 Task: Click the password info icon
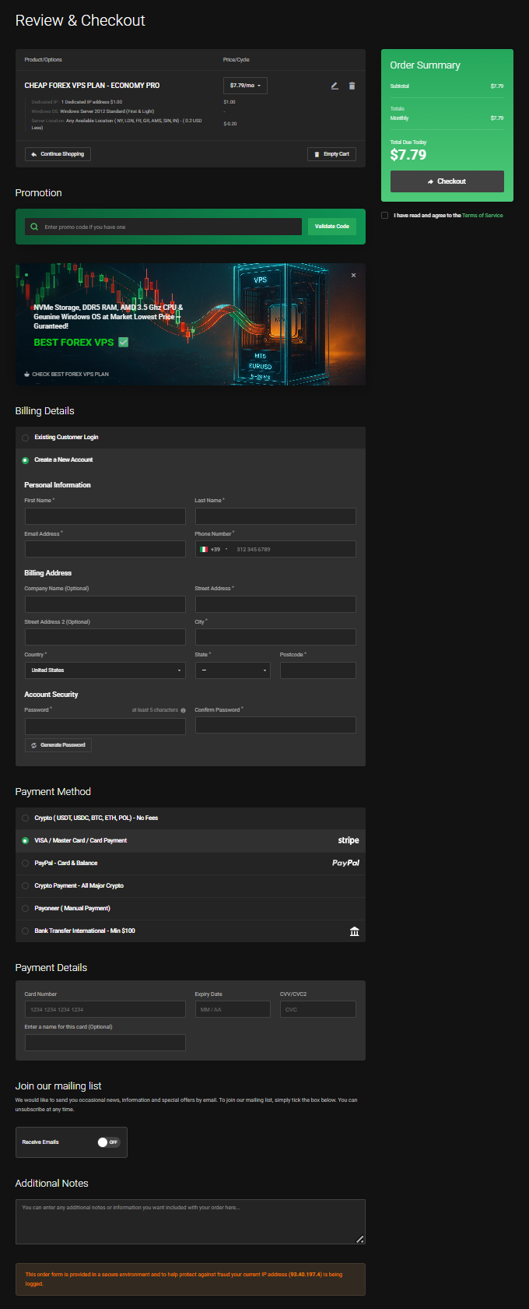pos(183,710)
